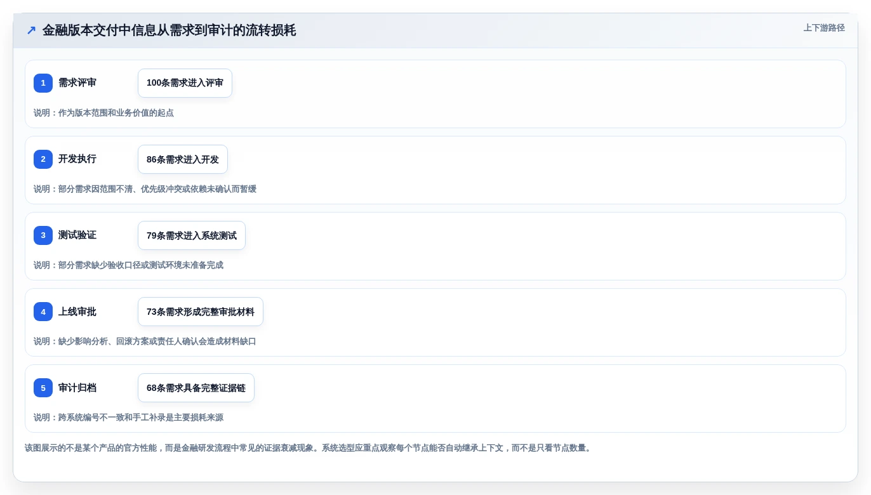This screenshot has height=495, width=871.
Task: Click the 上下游路径 label
Action: tap(824, 28)
